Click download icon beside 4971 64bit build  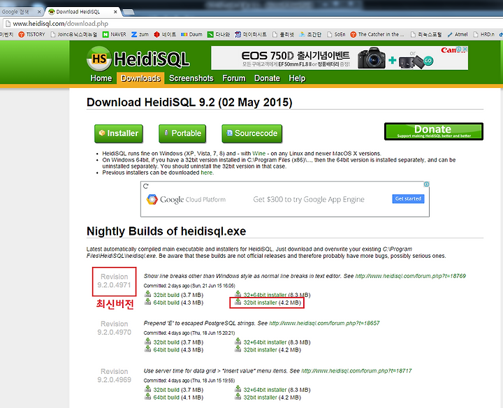click(x=147, y=302)
